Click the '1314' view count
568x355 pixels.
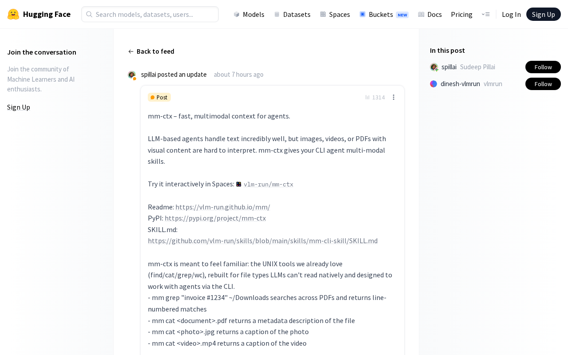pyautogui.click(x=379, y=98)
